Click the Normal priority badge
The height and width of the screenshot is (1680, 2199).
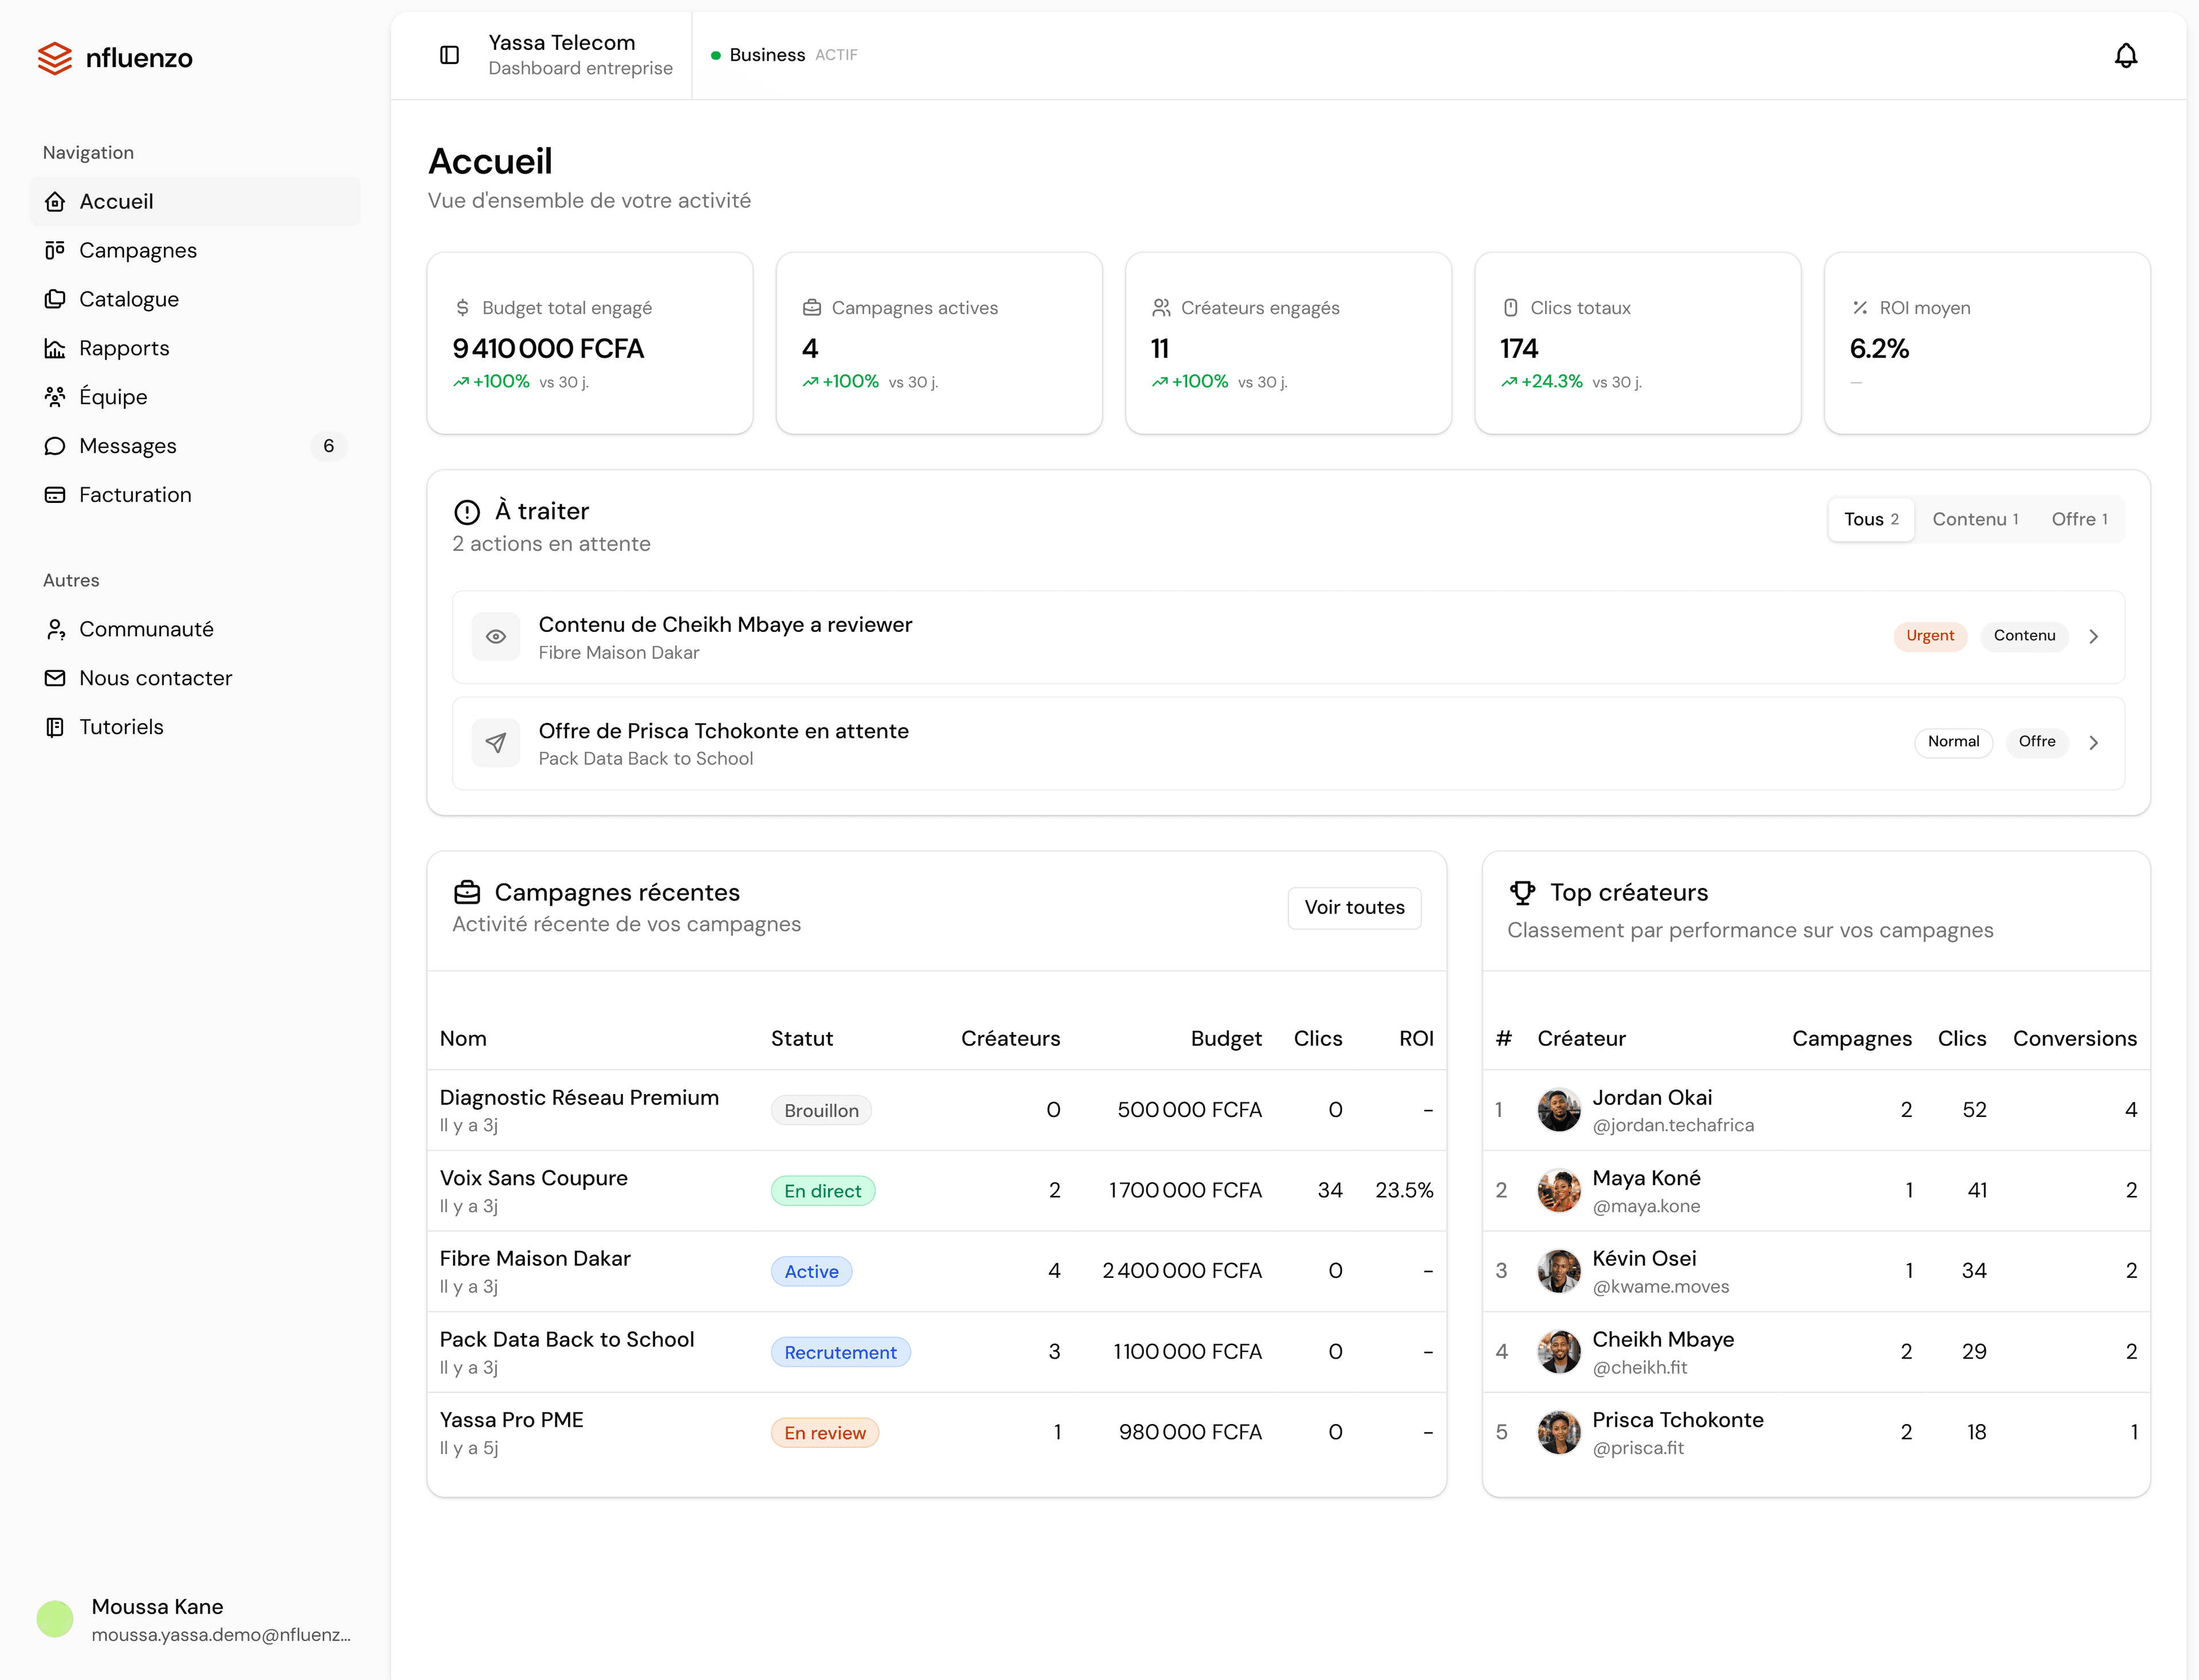(1953, 742)
